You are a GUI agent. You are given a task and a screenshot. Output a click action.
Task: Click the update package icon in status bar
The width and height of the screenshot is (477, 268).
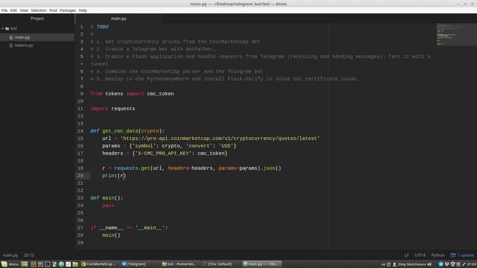[453, 255]
